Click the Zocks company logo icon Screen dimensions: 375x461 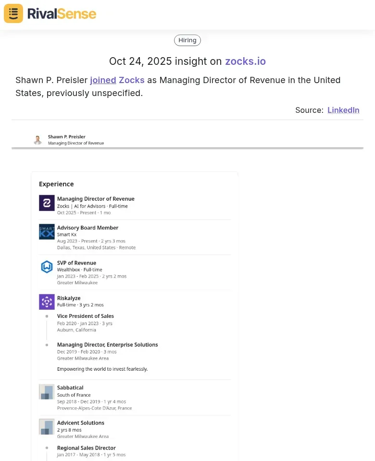click(47, 203)
